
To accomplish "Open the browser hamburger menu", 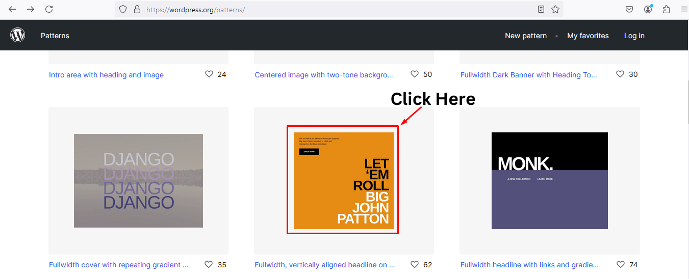I will click(x=684, y=9).
